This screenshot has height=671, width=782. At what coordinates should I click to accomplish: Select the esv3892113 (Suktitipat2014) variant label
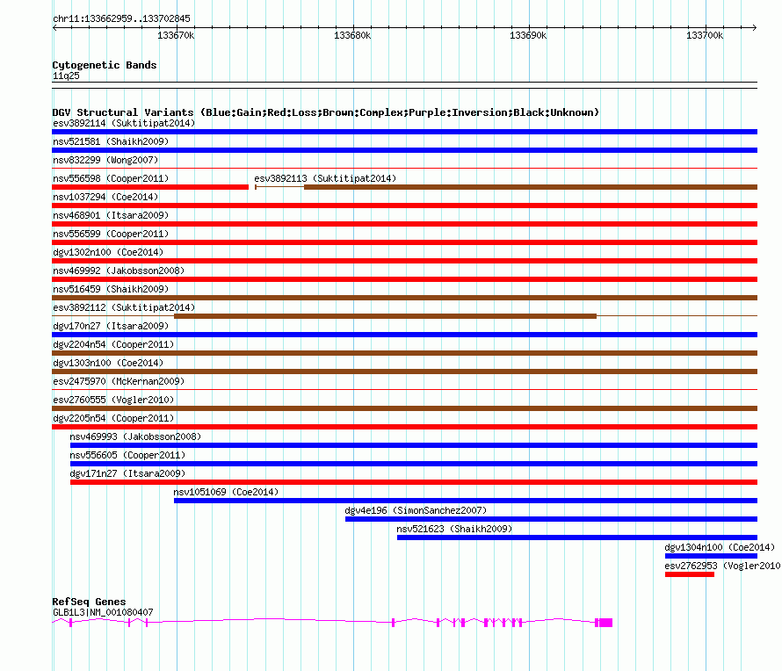[325, 178]
